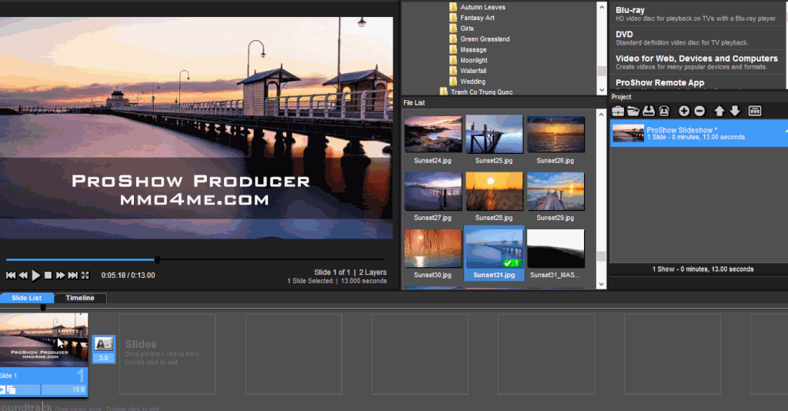The image size is (788, 411).
Task: Click the calendar-style icon in Project toolbar
Action: (x=755, y=111)
